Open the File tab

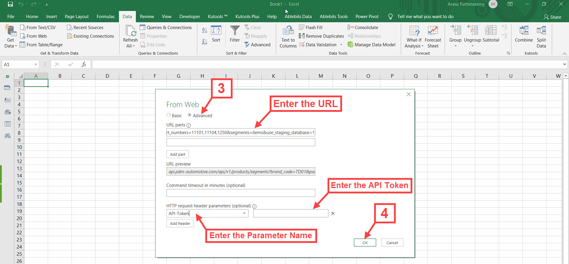[x=11, y=17]
